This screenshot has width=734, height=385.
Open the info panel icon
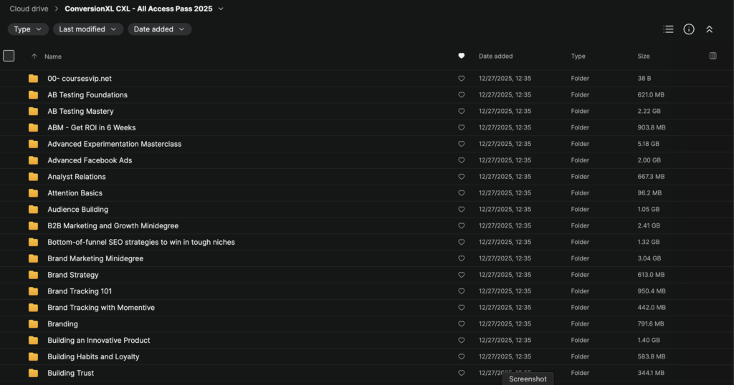tap(689, 29)
